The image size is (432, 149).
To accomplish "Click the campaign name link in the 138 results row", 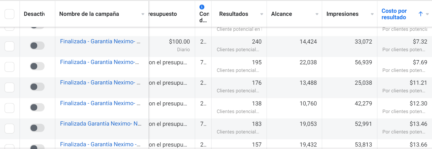I will click(x=100, y=103).
